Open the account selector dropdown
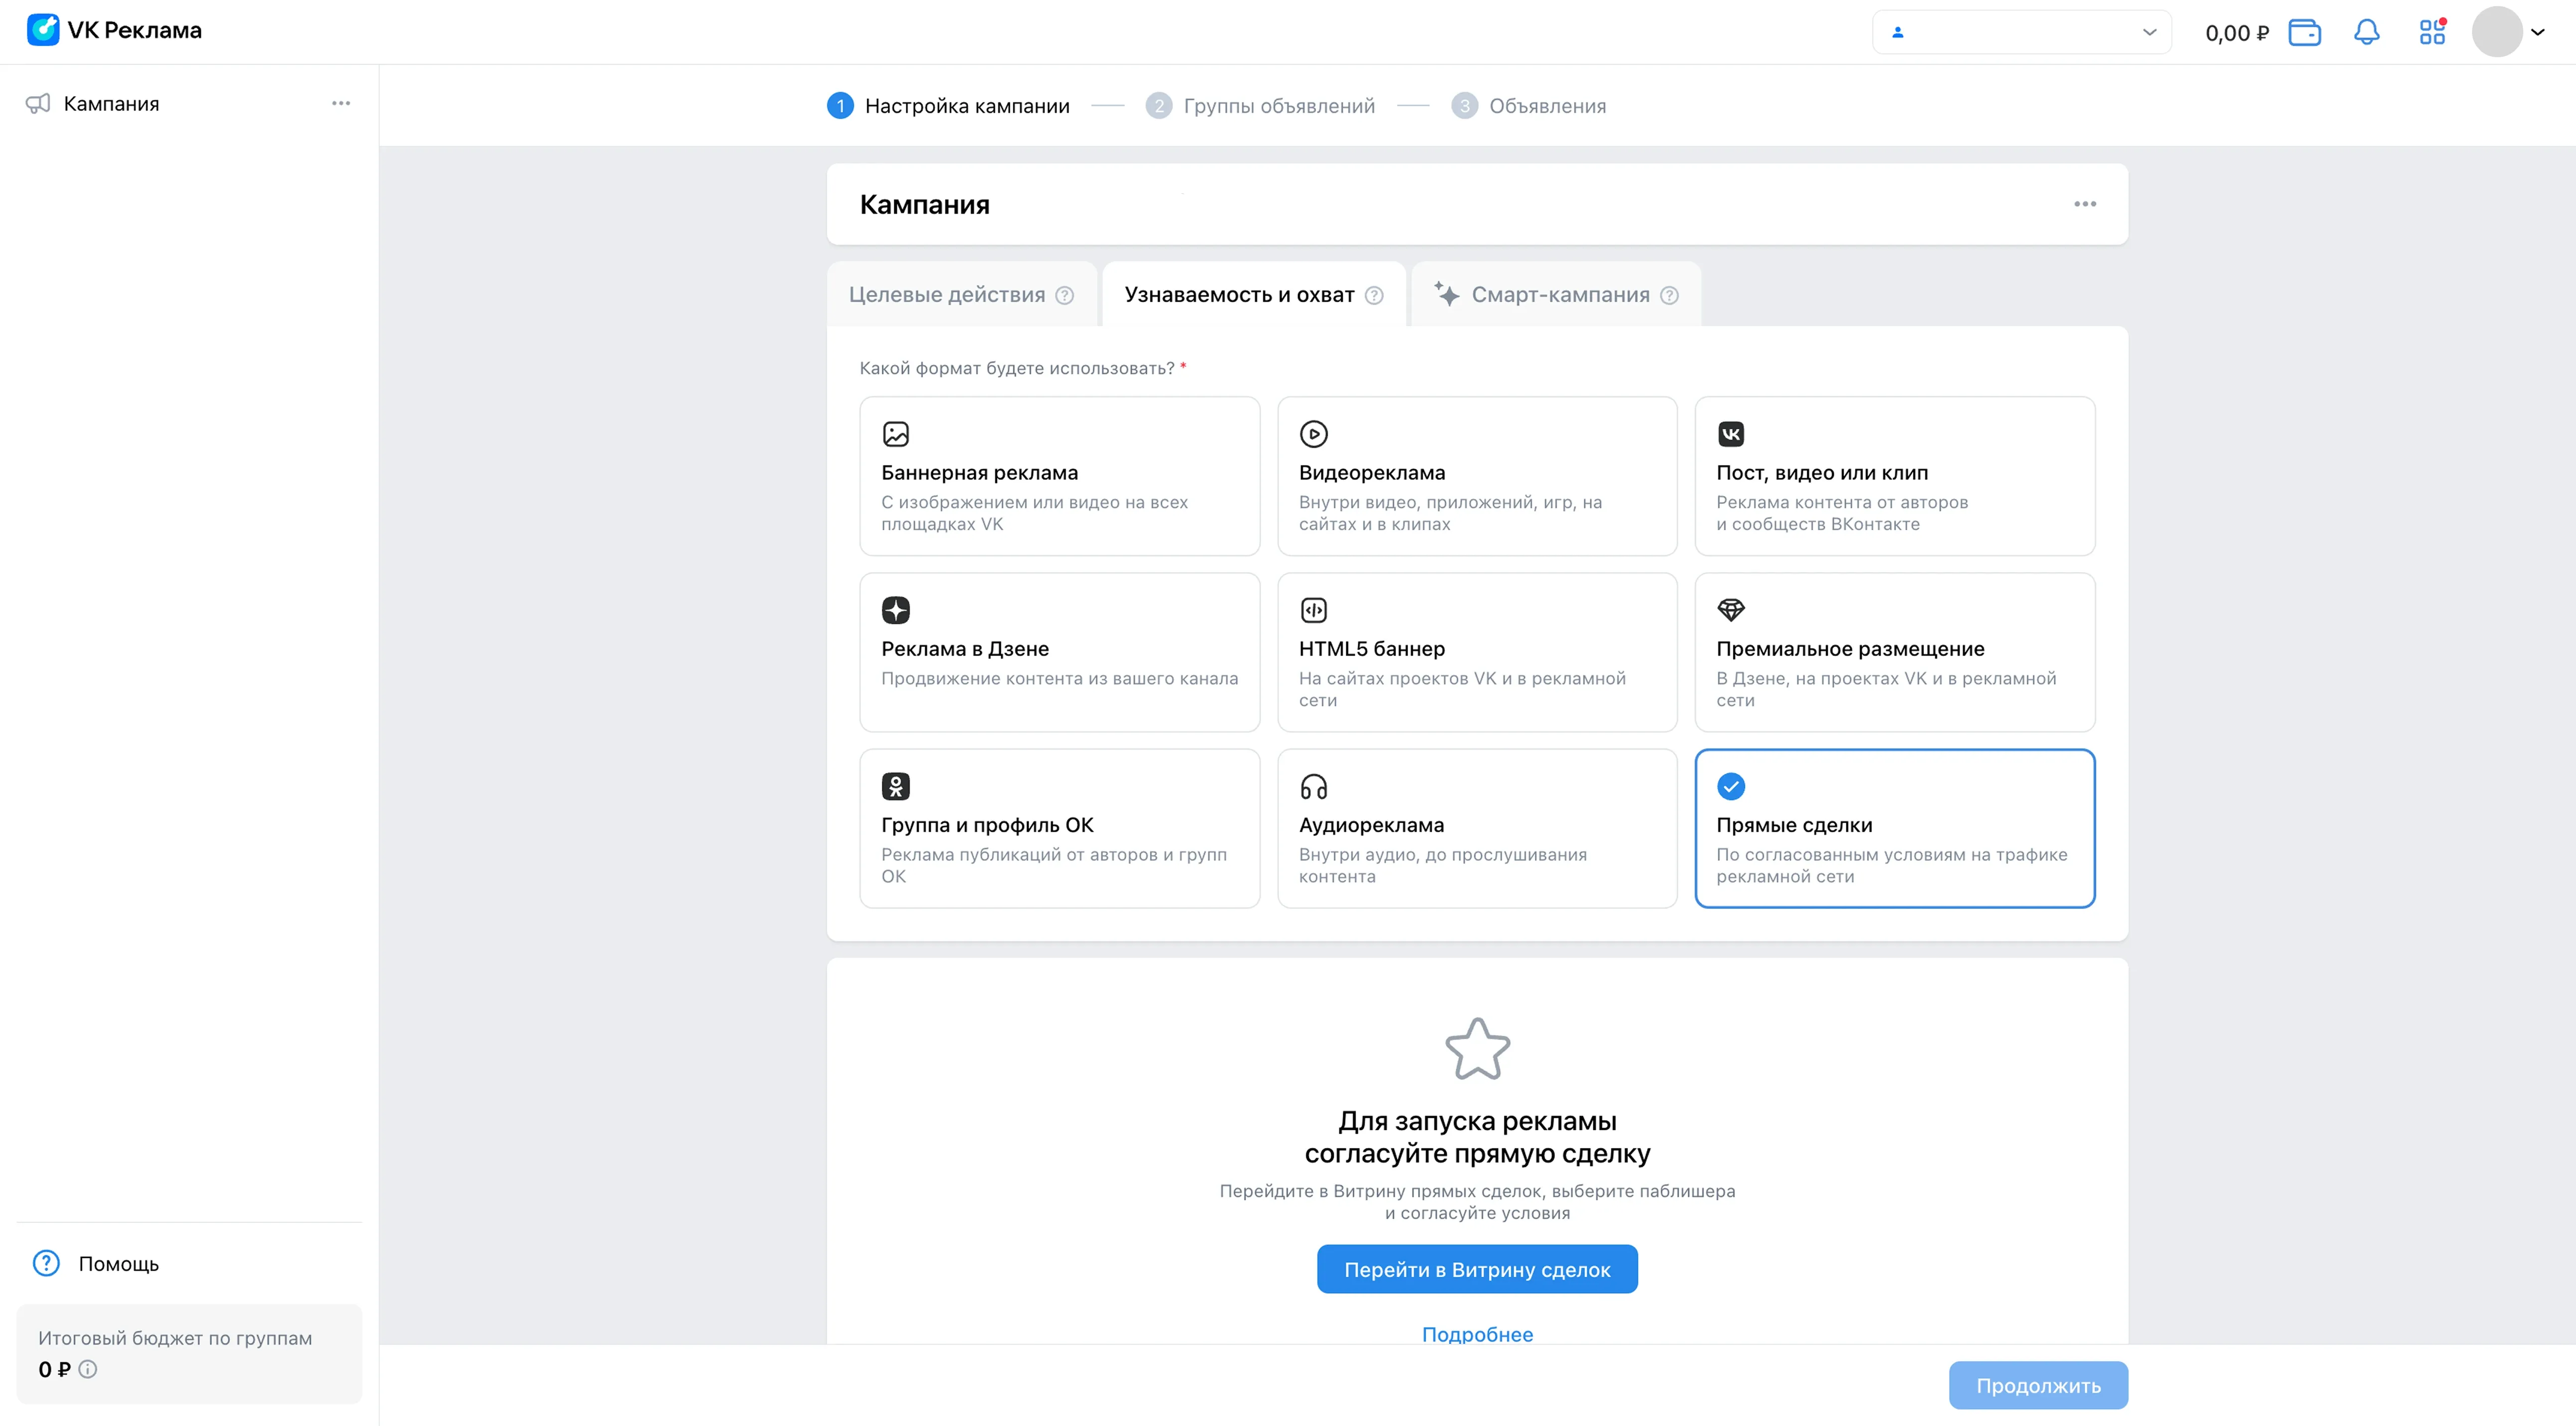The height and width of the screenshot is (1426, 2576). pos(2021,32)
